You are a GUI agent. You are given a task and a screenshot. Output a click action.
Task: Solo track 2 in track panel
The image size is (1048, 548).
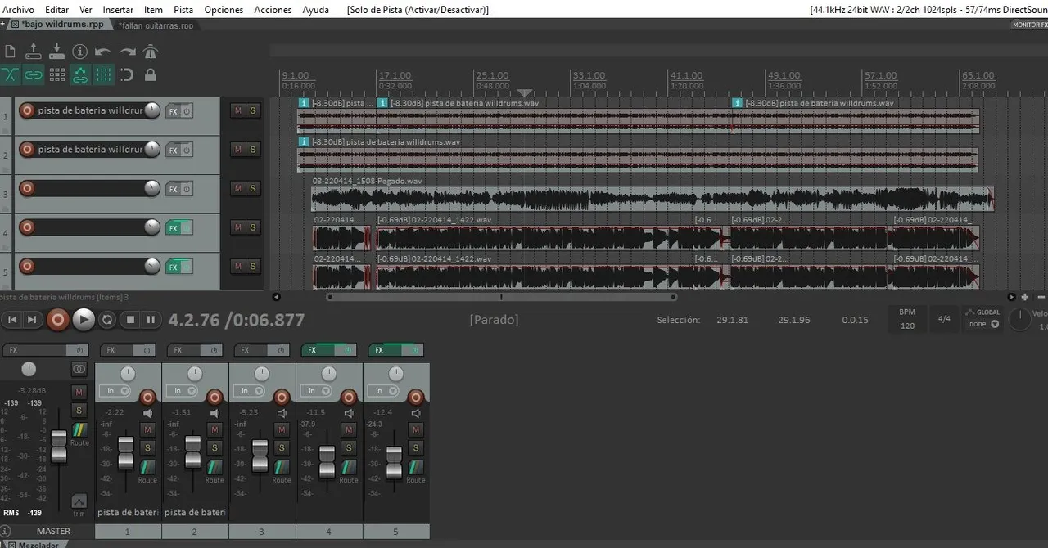pyautogui.click(x=252, y=149)
